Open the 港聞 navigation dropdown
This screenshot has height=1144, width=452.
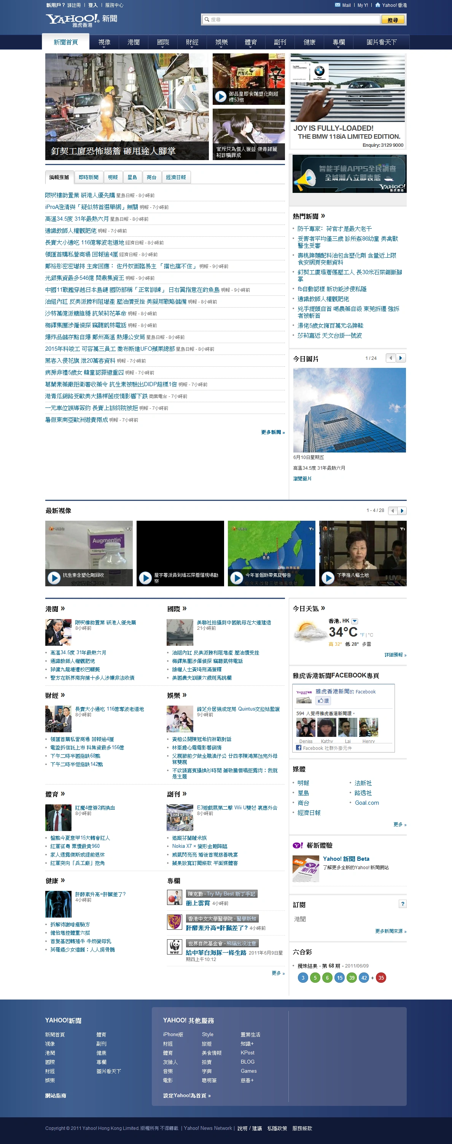coord(134,42)
